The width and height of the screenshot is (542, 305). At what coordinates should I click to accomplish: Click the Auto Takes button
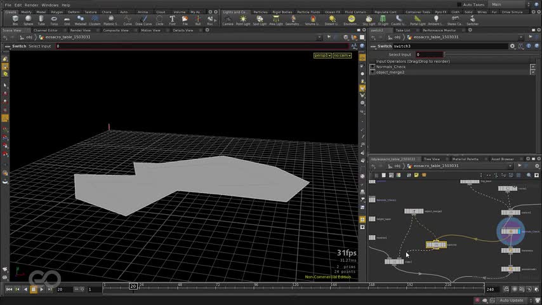pyautogui.click(x=473, y=5)
